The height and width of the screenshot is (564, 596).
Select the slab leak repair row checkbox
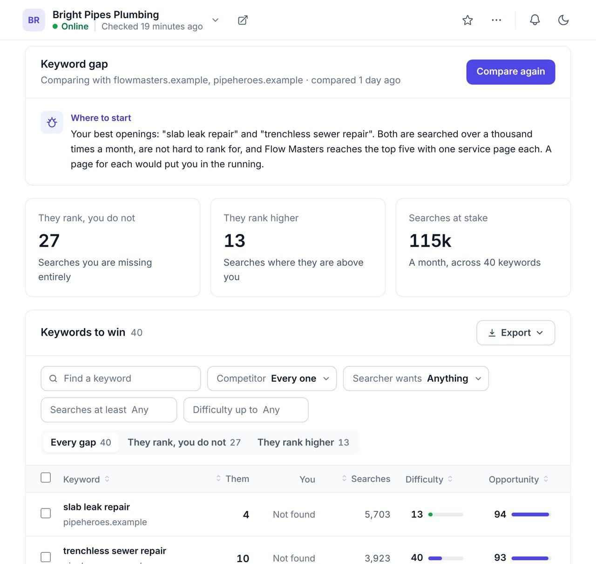pos(46,513)
